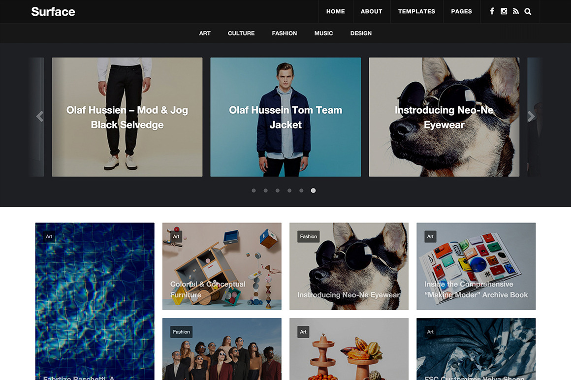
Task: Select the first carousel pagination dot
Action: pos(254,190)
